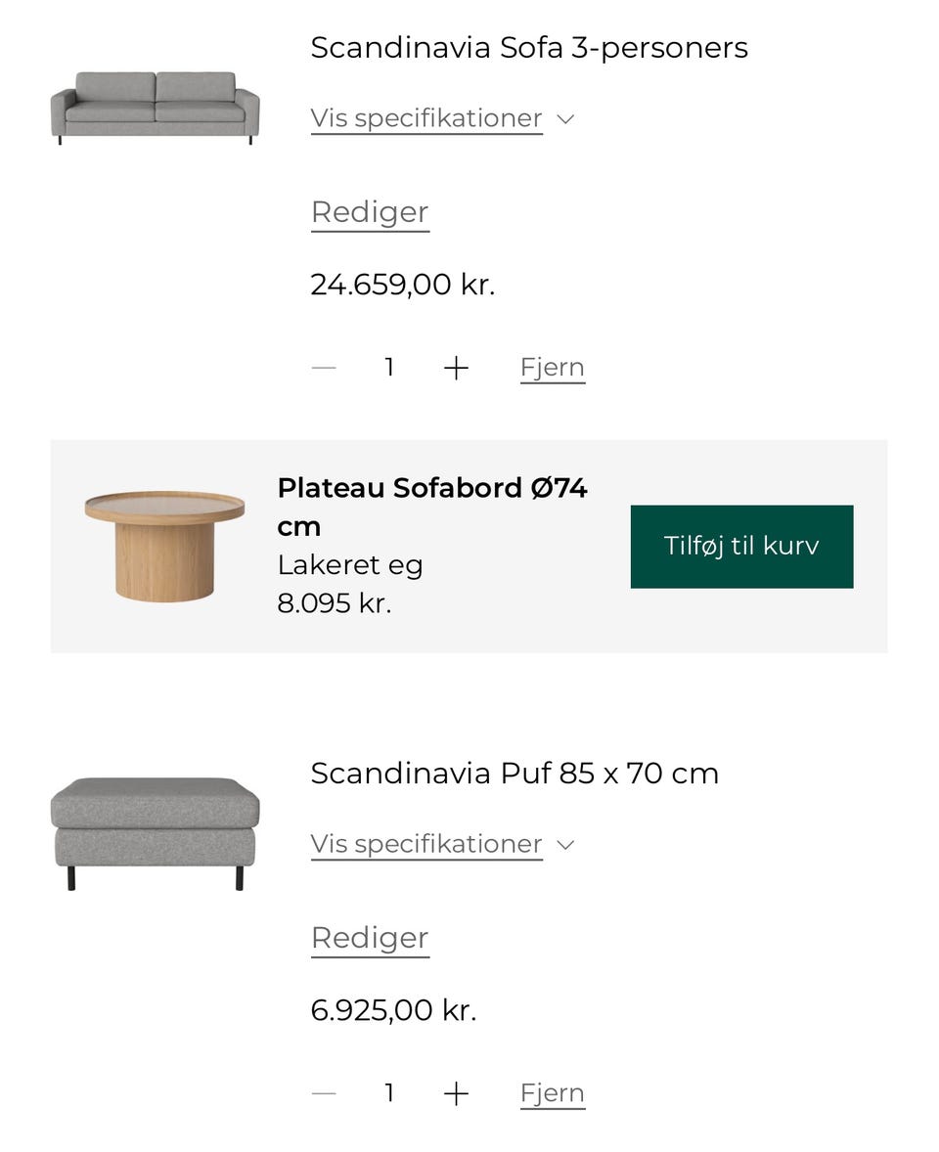Screen dimensions: 939x1152
Task: Click Rediger under the Scandinavia Puf
Action: 369,937
